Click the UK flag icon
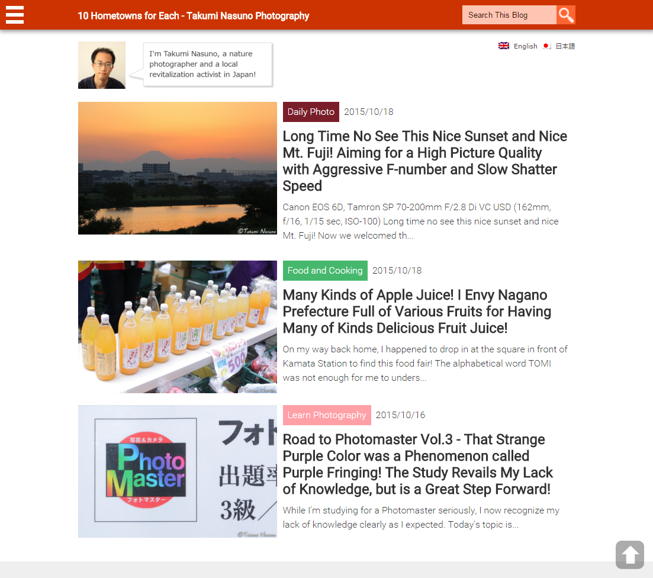Screen dimensions: 653x578 [x=503, y=46]
